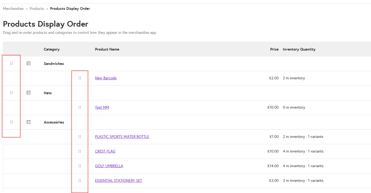This screenshot has height=193, width=371.
Task: Click drag handle beside ESSENTIAL STATIONERY SET
Action: 80,180
